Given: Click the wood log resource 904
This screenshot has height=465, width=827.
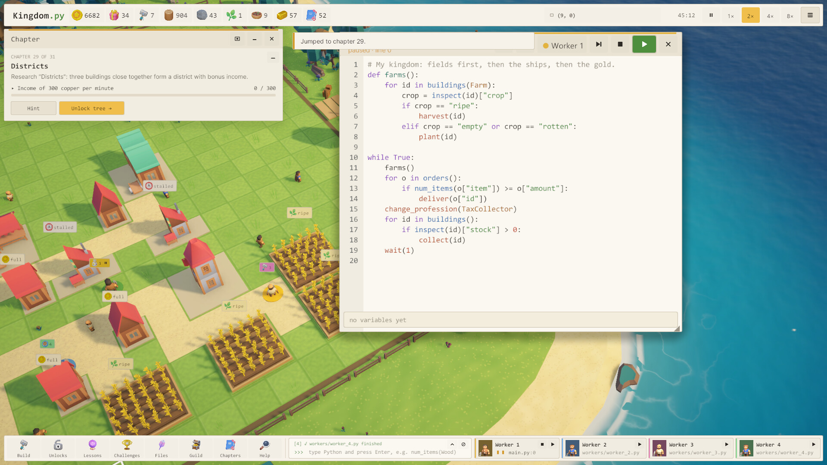Looking at the screenshot, I should pyautogui.click(x=176, y=15).
